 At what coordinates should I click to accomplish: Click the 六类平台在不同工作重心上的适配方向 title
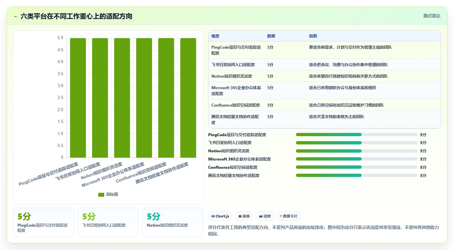(76, 16)
